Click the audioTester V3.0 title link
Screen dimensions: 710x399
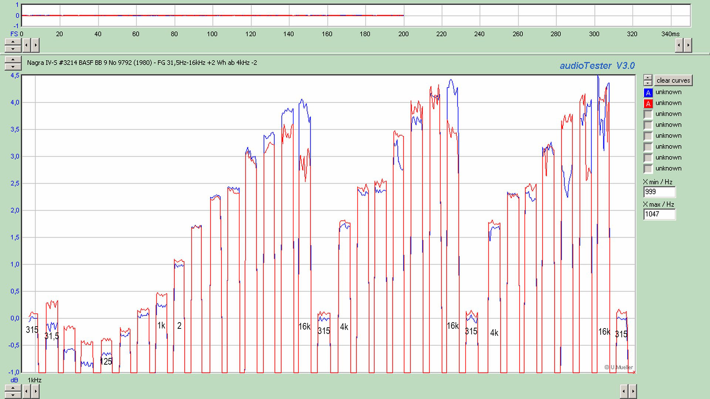click(597, 66)
